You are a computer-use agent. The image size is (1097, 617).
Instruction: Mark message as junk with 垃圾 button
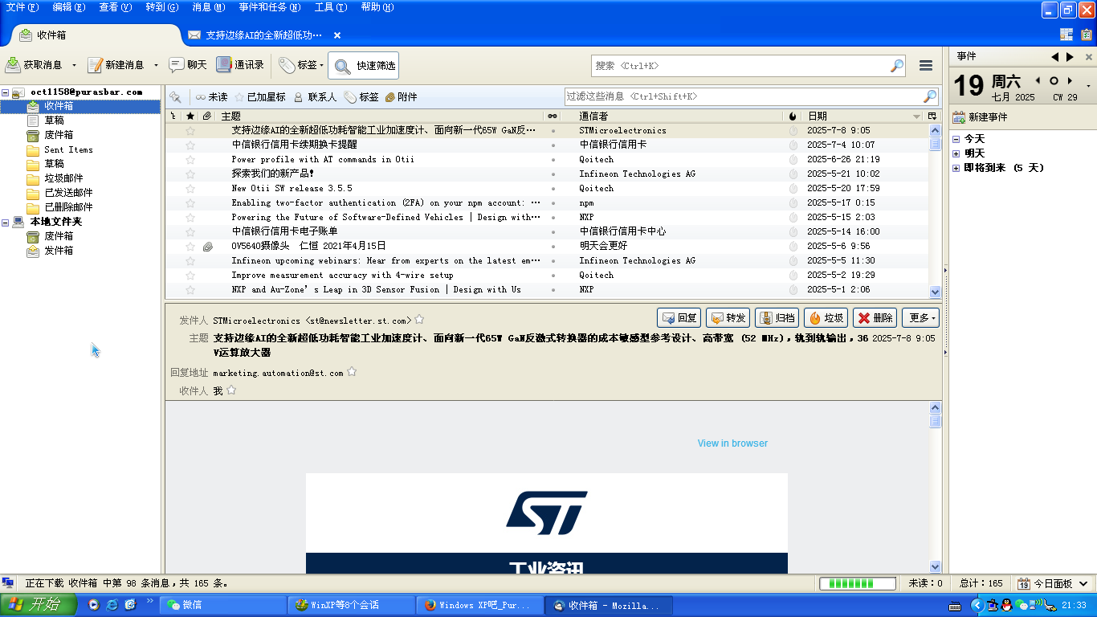coord(826,318)
